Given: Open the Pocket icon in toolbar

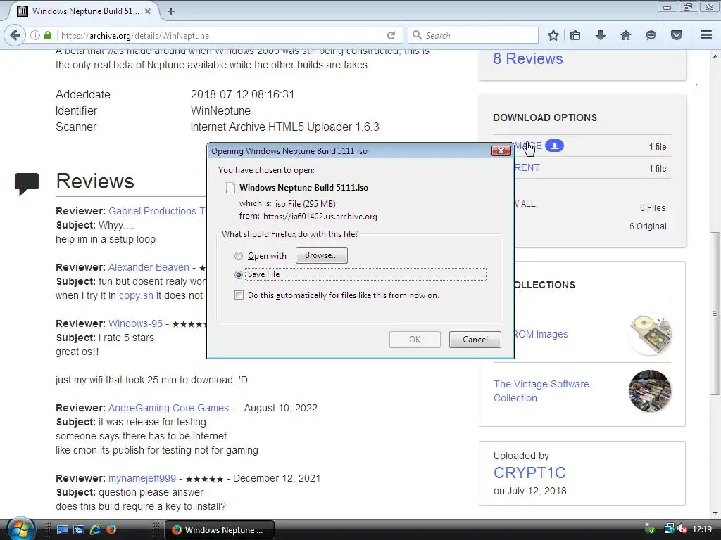Looking at the screenshot, I should (x=677, y=35).
